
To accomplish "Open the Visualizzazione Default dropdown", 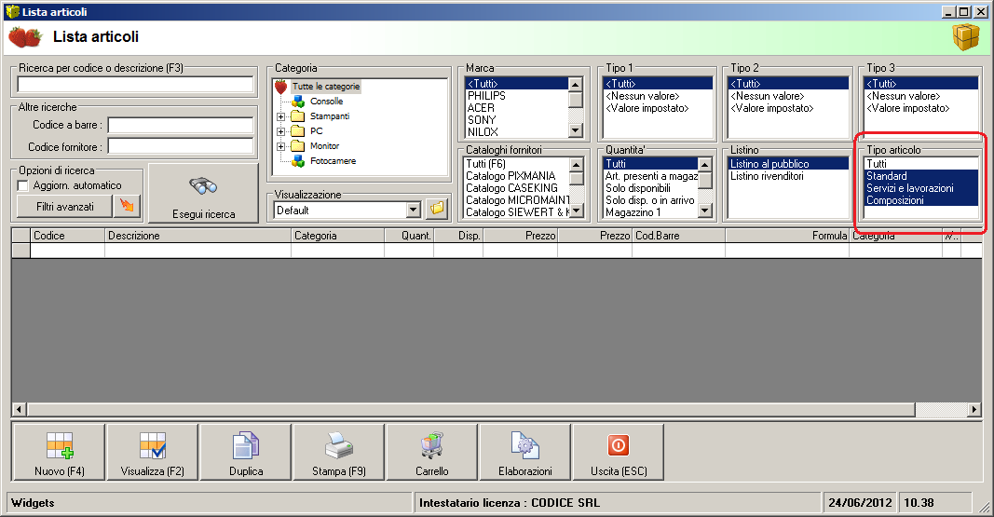I will click(x=414, y=210).
